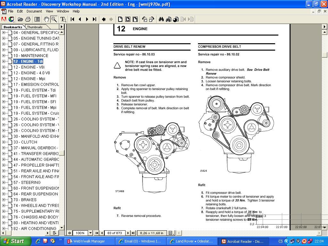The height and width of the screenshot is (246, 328).
Task: Go to first page of document
Action: pos(73,19)
